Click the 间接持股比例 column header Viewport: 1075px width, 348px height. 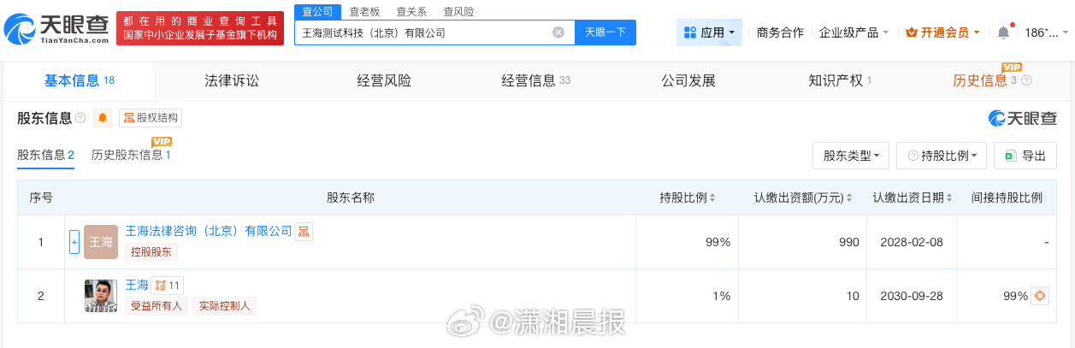[x=1007, y=198]
